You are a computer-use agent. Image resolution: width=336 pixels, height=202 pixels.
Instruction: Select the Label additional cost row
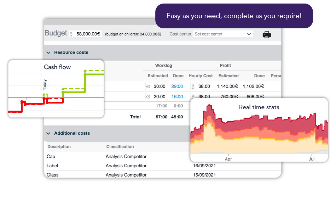(52, 165)
